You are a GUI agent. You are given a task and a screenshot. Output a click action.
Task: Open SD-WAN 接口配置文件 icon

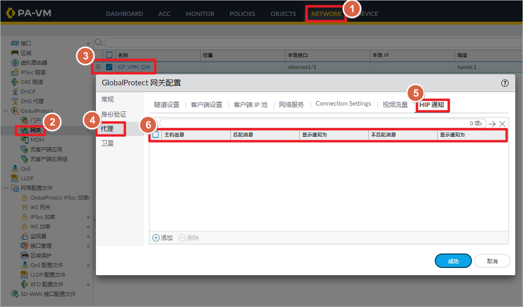click(14, 294)
